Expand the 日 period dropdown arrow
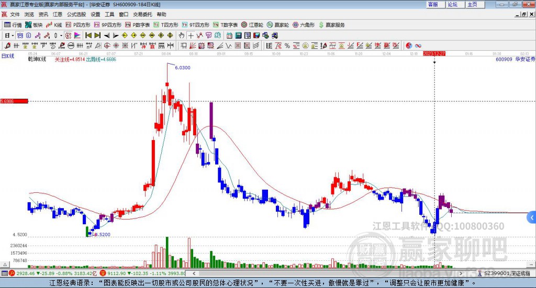Screen dimensions: 536x288 13,36
